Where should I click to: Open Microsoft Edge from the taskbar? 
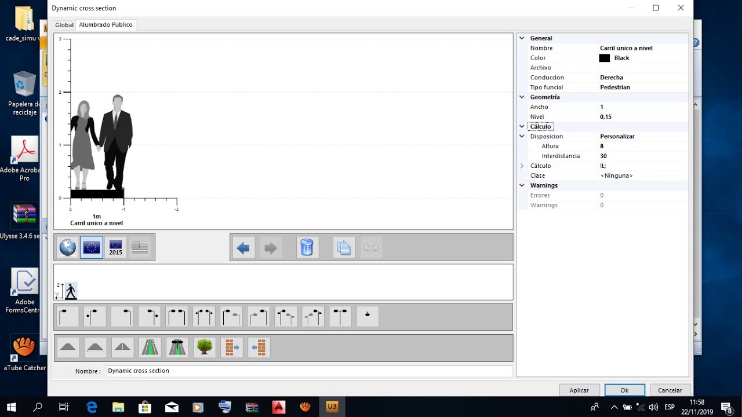tap(92, 407)
